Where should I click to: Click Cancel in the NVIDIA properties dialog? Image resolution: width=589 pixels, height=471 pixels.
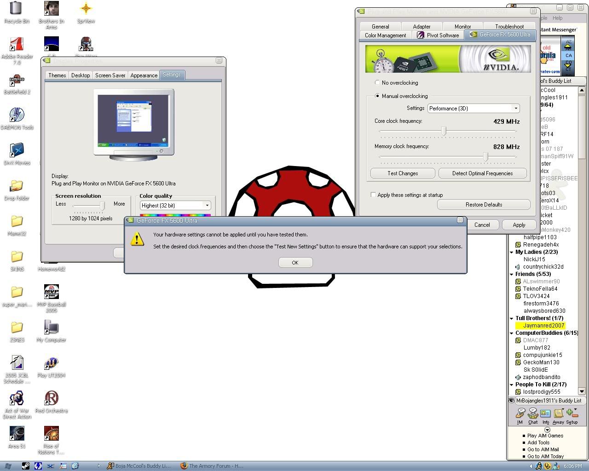(x=482, y=225)
